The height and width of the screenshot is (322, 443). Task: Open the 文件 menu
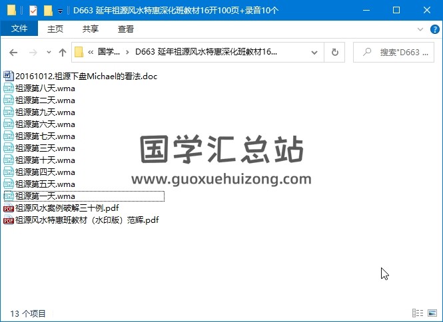pyautogui.click(x=19, y=29)
